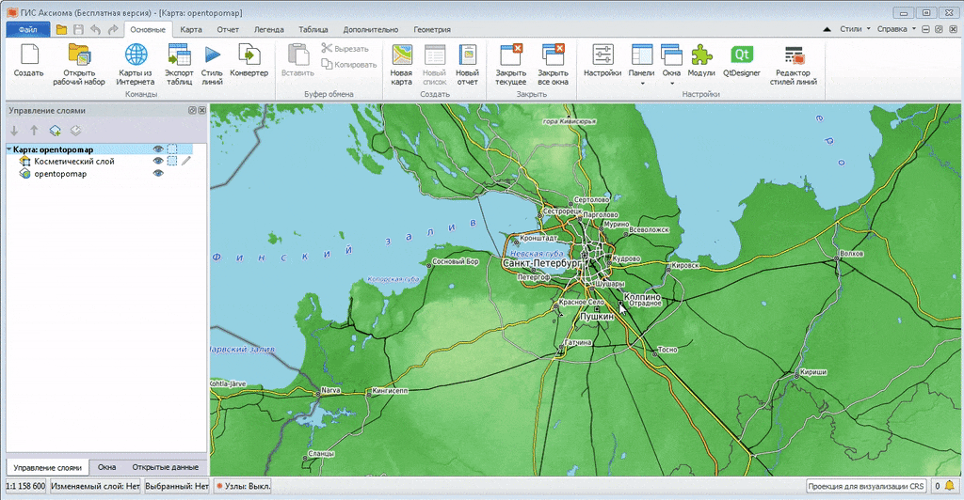Image resolution: width=964 pixels, height=500 pixels.
Task: Toggle editable pencil for Косметический слой
Action: point(185,161)
